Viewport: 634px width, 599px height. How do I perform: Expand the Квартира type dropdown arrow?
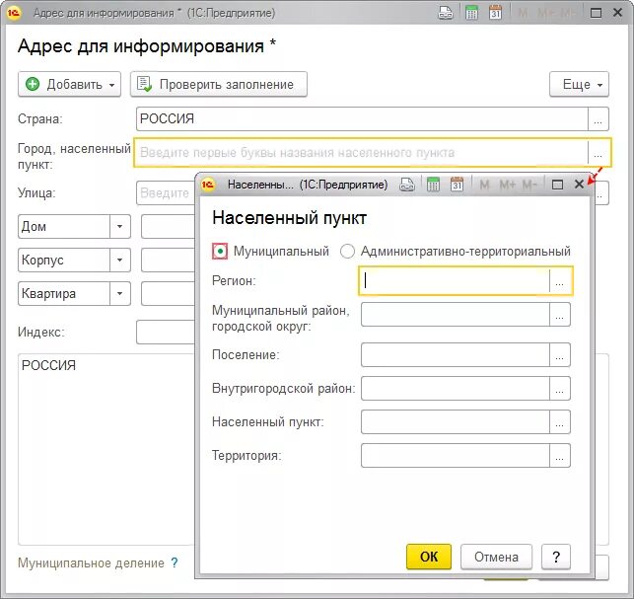[x=119, y=293]
